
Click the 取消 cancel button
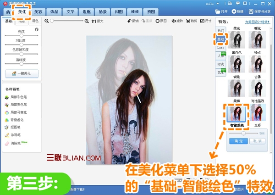[x=257, y=141]
